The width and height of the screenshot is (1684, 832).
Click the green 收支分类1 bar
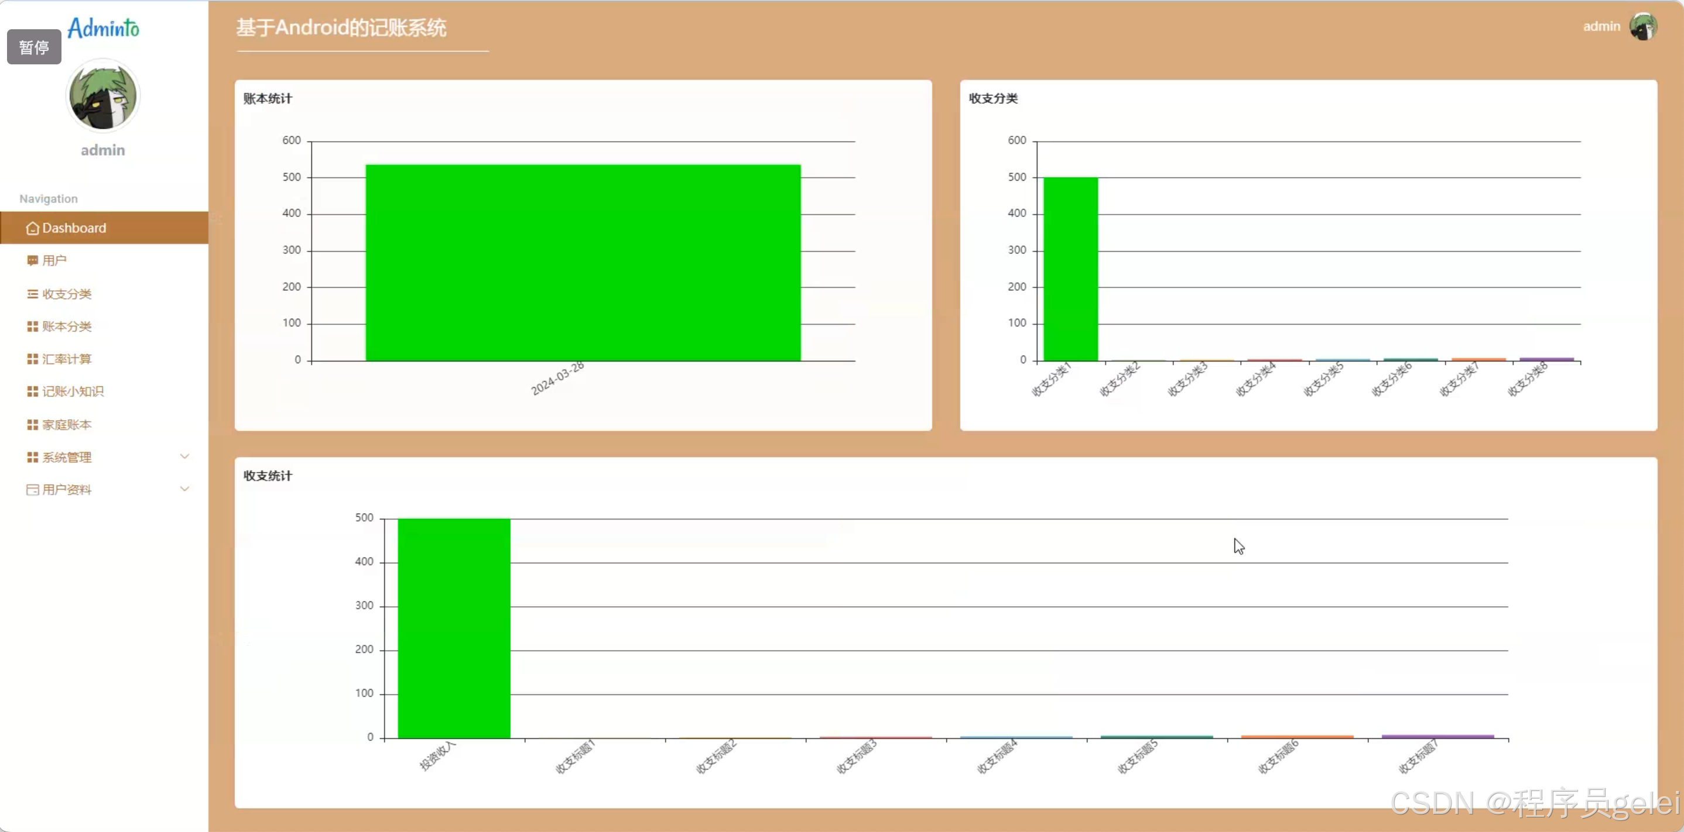pos(1070,269)
